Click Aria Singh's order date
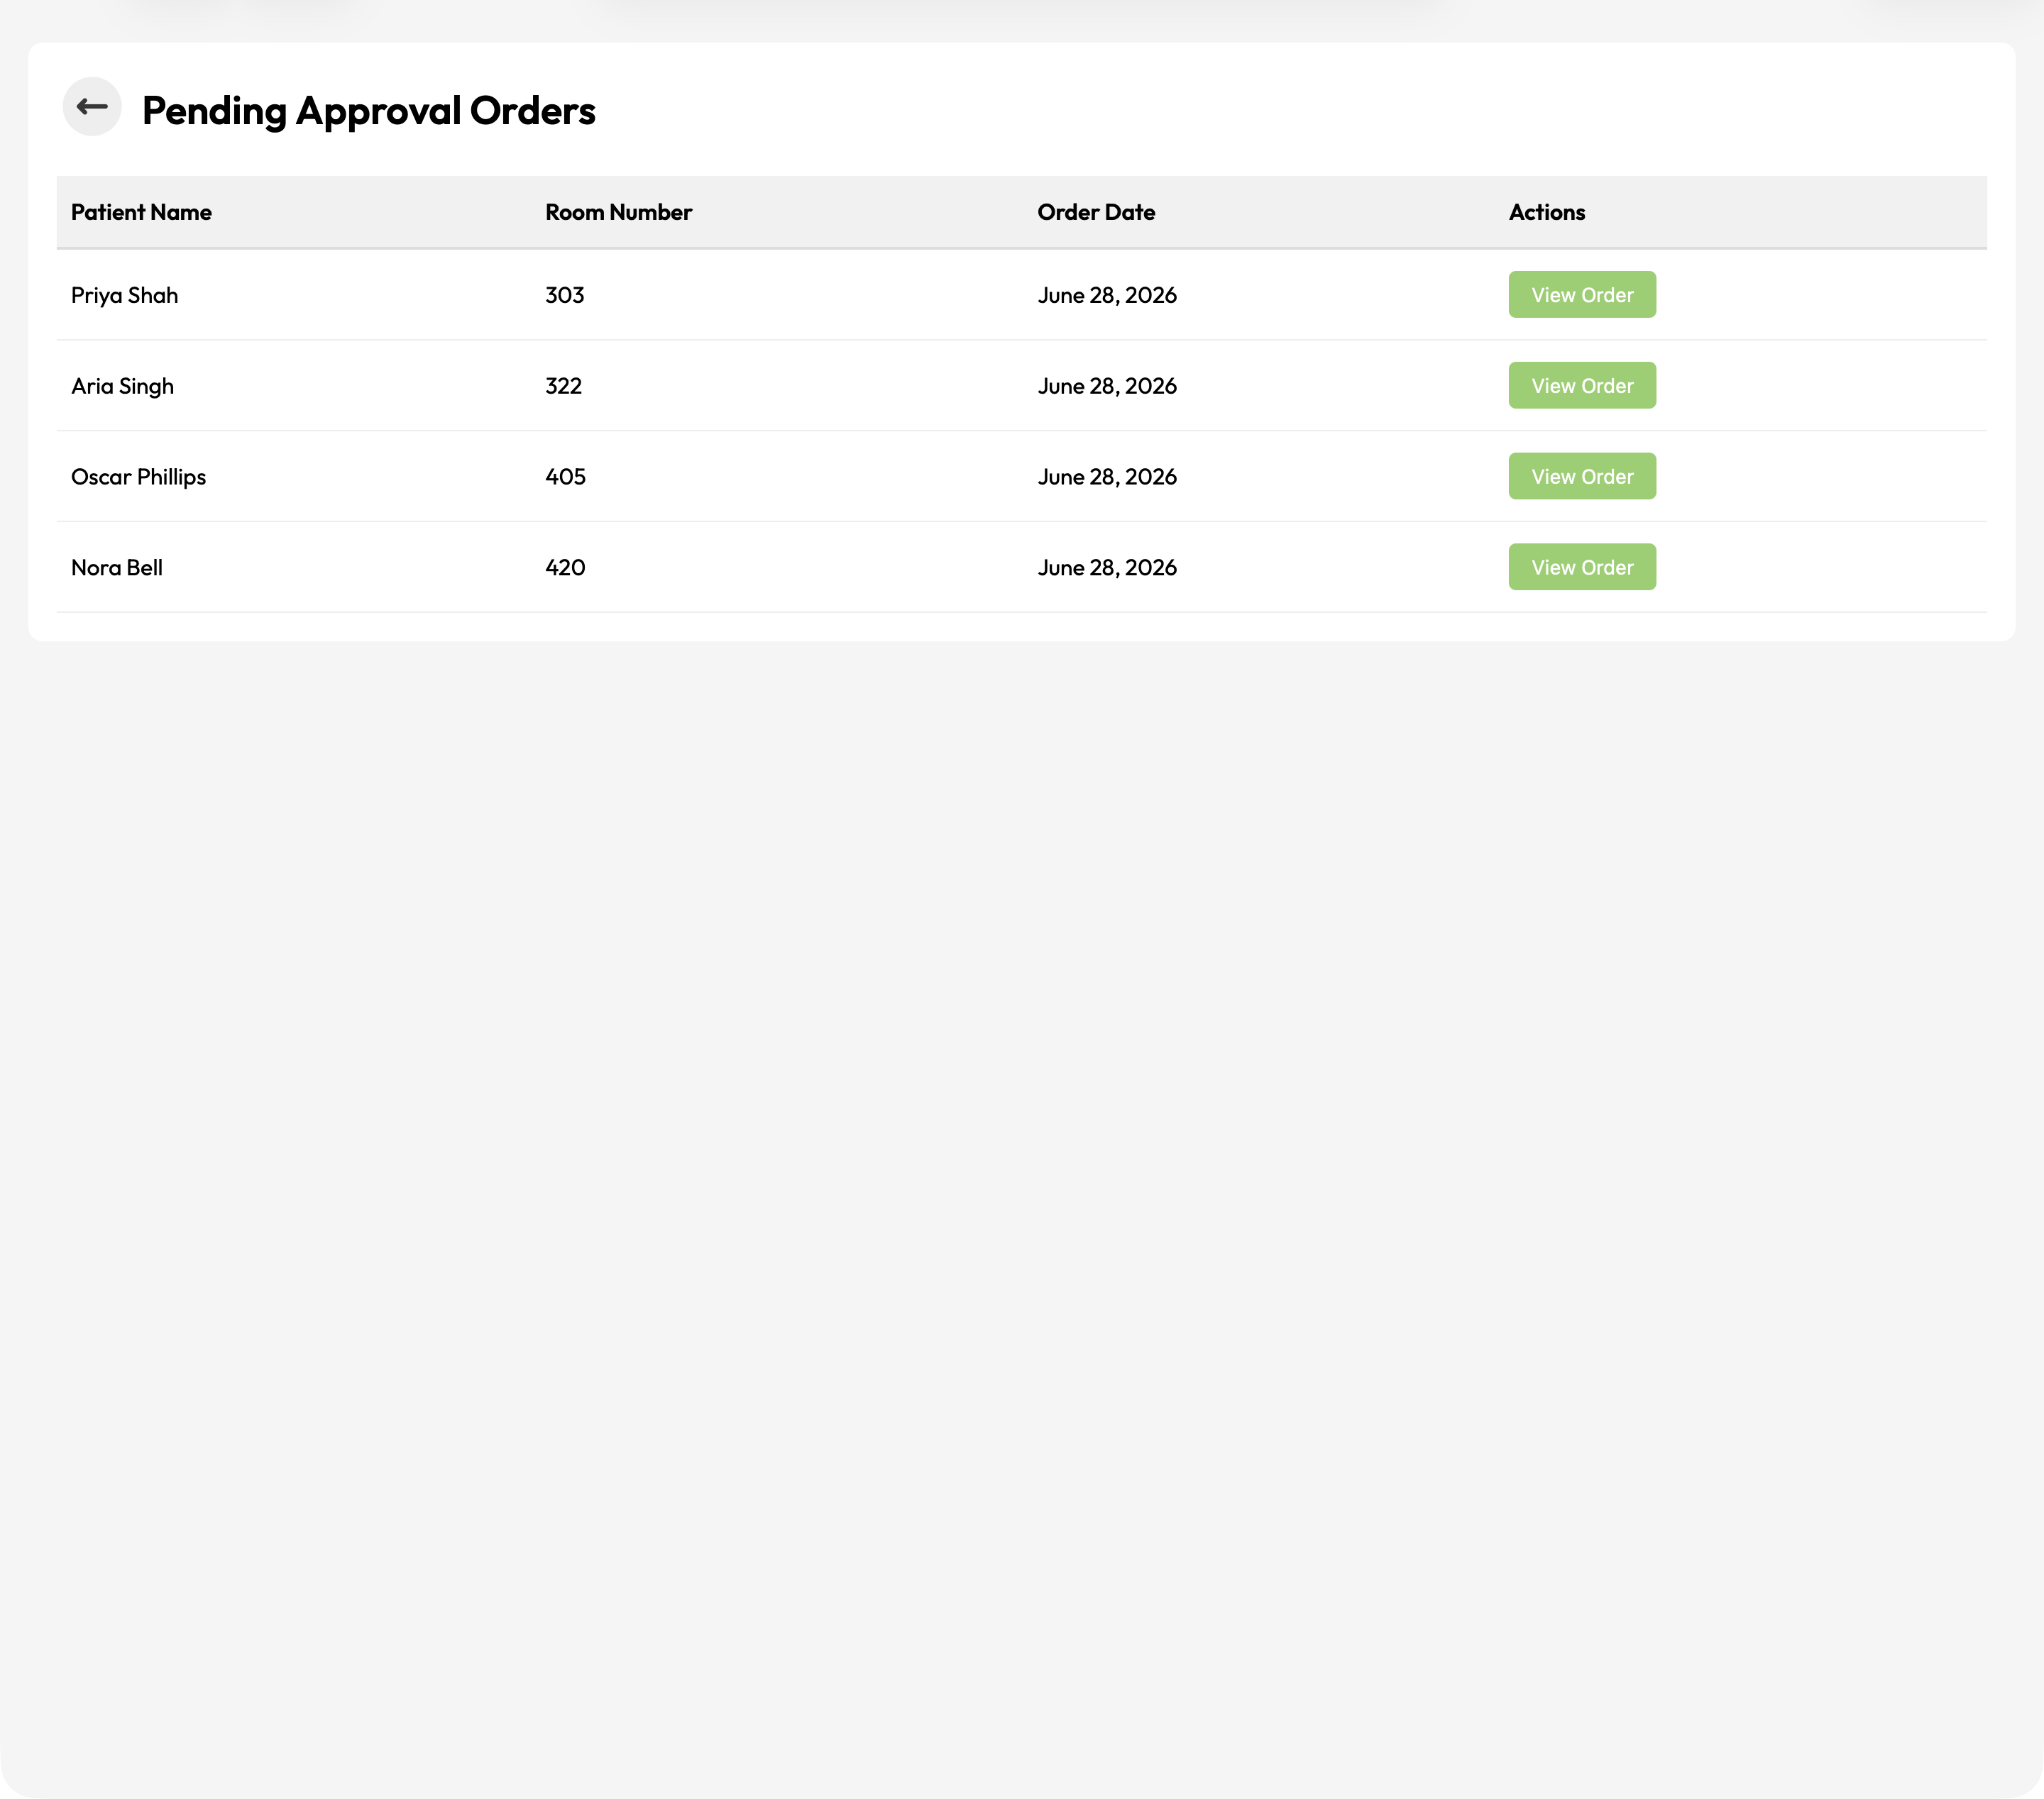 [x=1107, y=387]
